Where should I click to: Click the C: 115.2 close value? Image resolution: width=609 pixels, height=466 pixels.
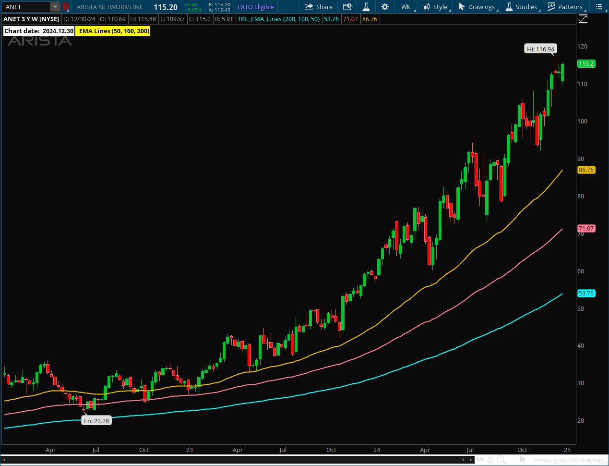pyautogui.click(x=200, y=19)
